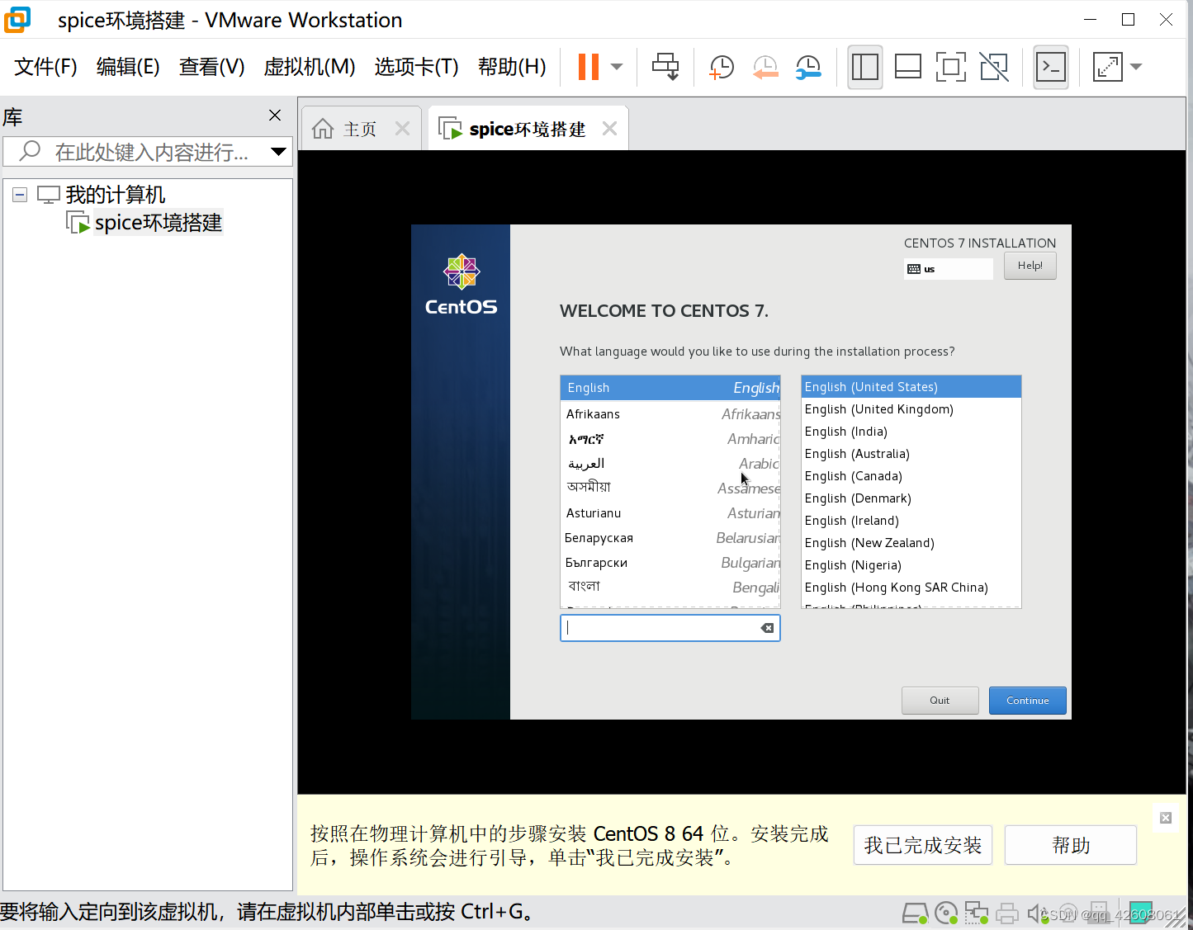1193x930 pixels.
Task: Click the 我已完成安装 button
Action: [922, 844]
